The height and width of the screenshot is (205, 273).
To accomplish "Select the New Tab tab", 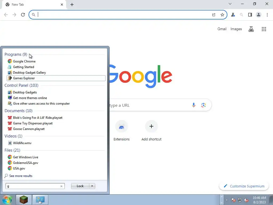I will [34, 5].
